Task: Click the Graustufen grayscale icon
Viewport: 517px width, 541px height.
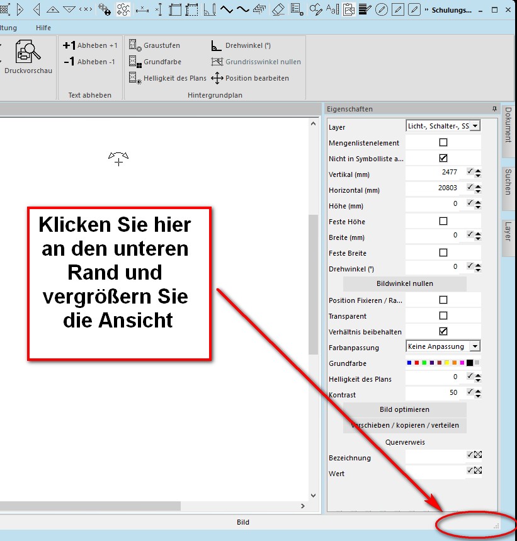Action: (135, 45)
